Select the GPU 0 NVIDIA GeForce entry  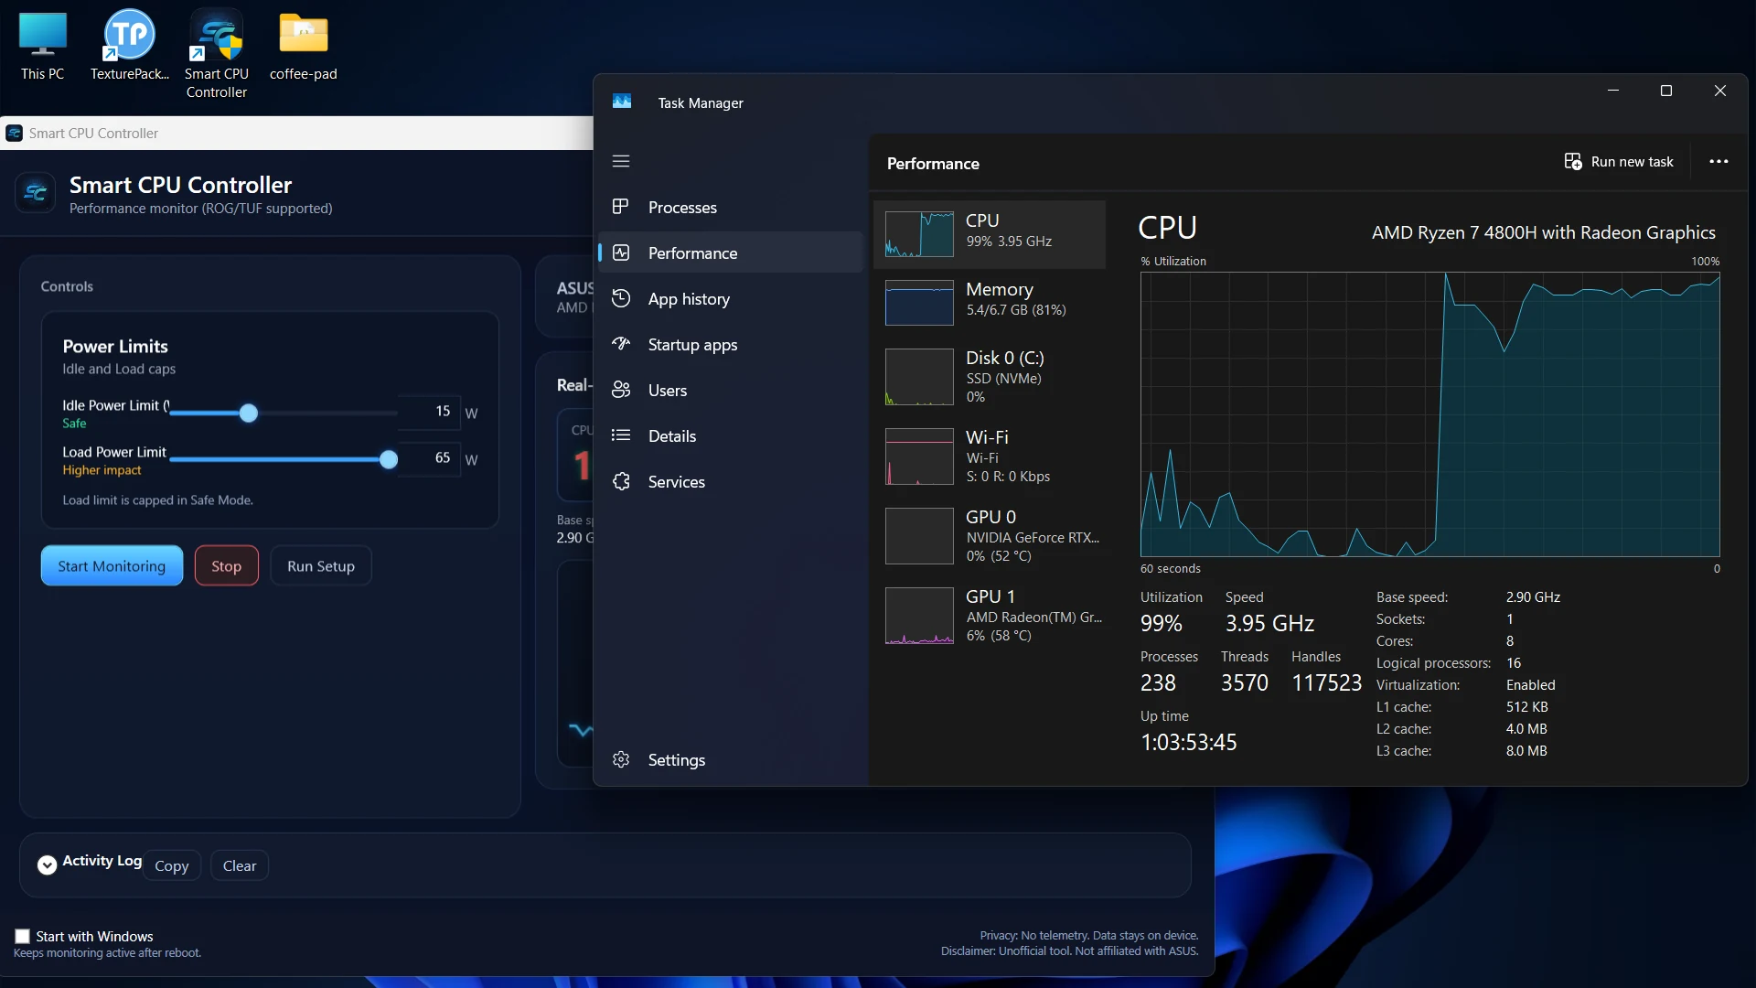tap(990, 535)
